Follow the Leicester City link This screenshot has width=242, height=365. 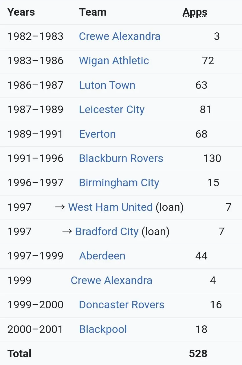click(111, 110)
